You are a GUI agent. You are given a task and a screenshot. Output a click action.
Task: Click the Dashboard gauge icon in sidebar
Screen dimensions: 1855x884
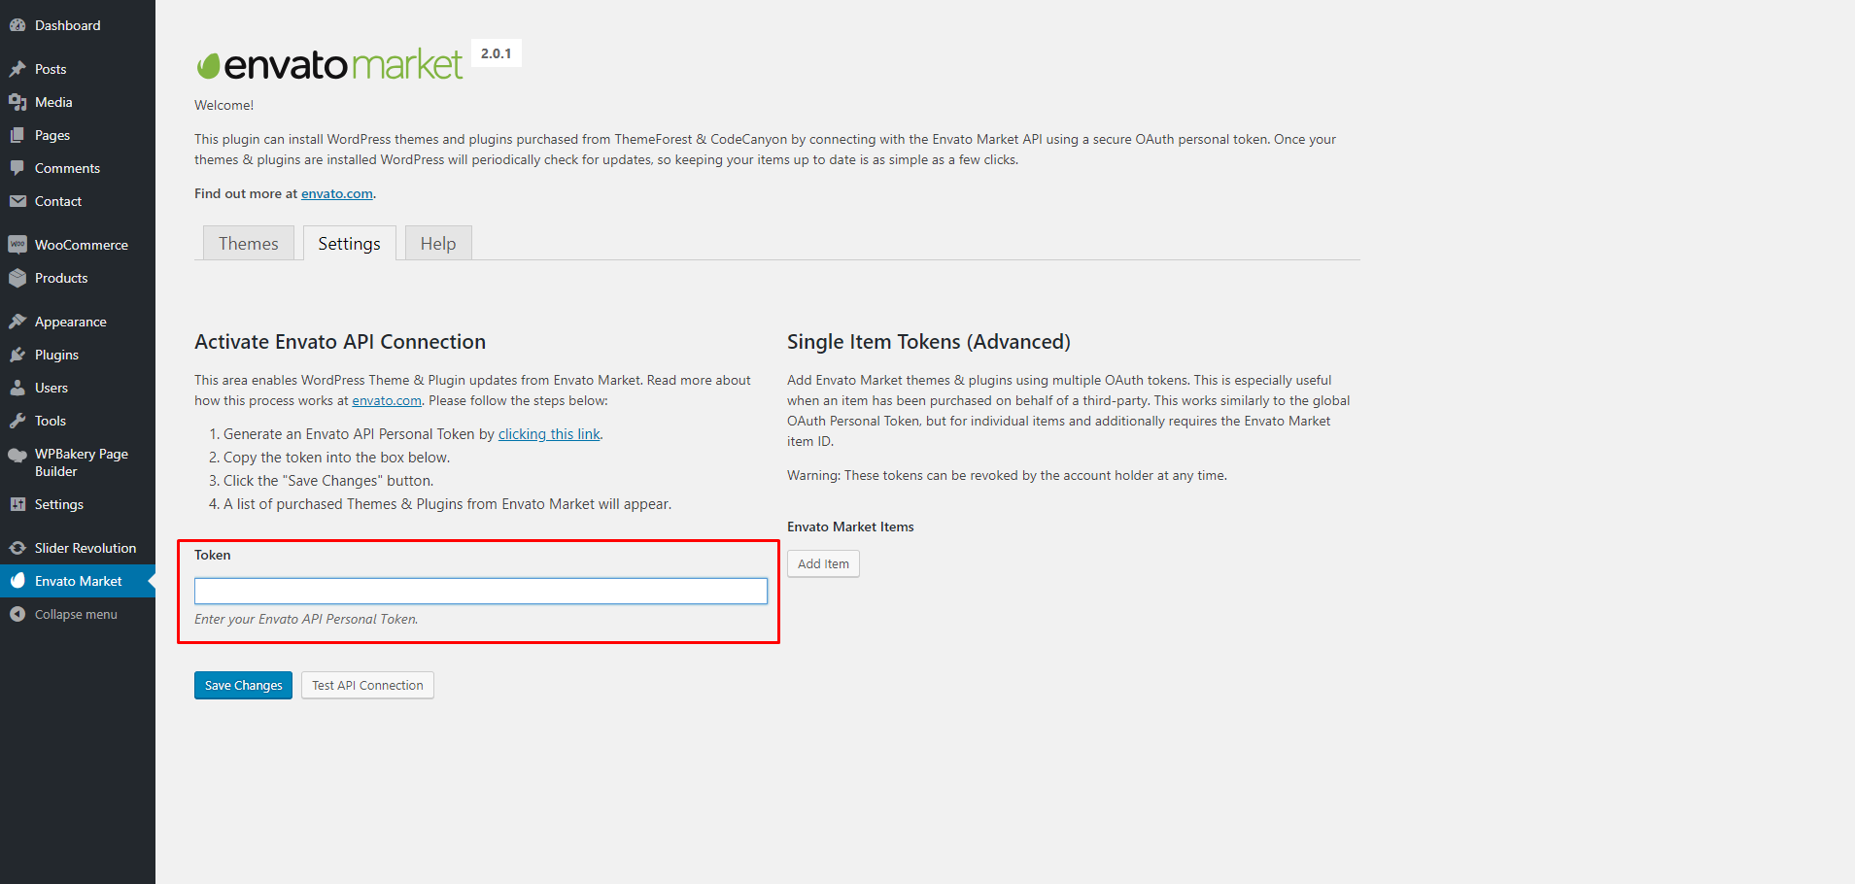[17, 25]
